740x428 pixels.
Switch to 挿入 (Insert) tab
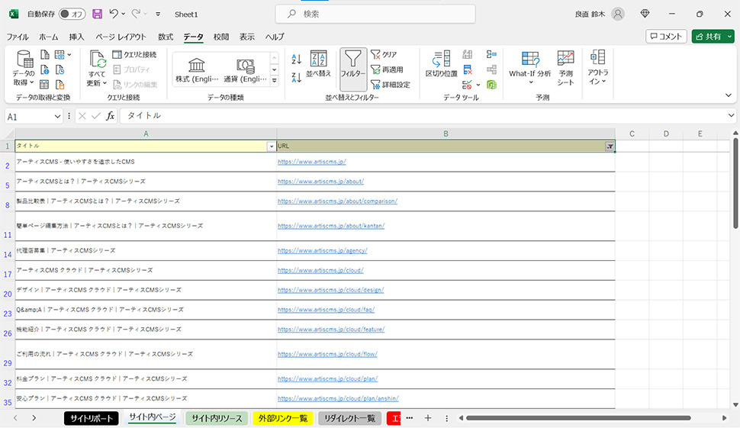76,37
